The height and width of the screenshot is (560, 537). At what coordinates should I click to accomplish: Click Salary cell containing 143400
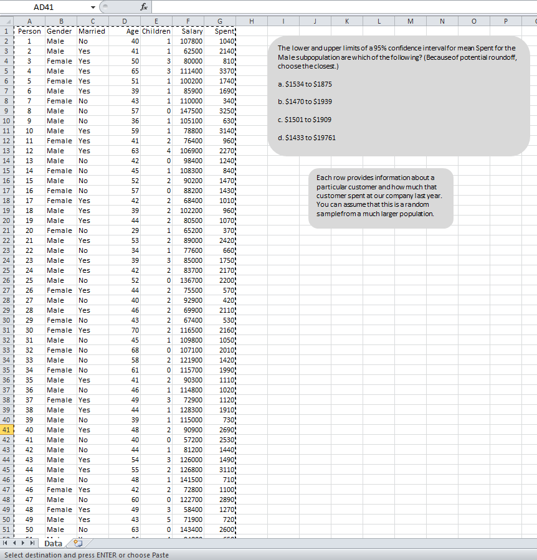tap(188, 529)
